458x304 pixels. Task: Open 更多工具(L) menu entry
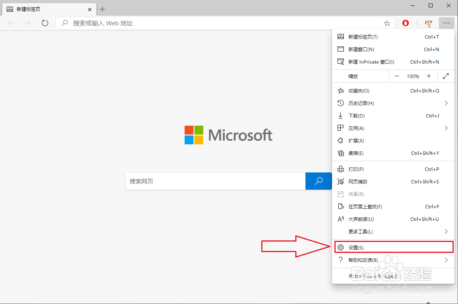(x=393, y=232)
